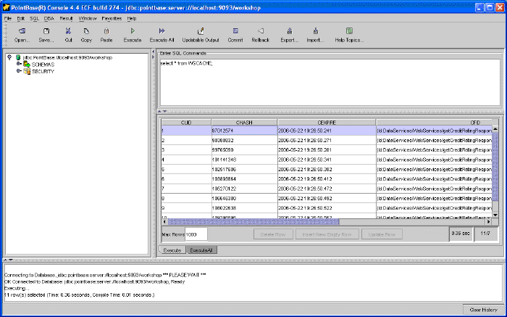Select CHASH cell 105270122
This screenshot has width=507, height=317.
(244, 189)
